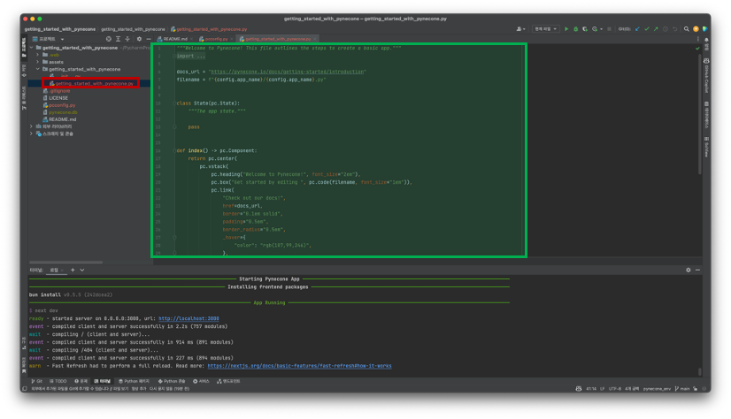Open Git tool window tab
This screenshot has height=419, width=731.
click(x=36, y=381)
